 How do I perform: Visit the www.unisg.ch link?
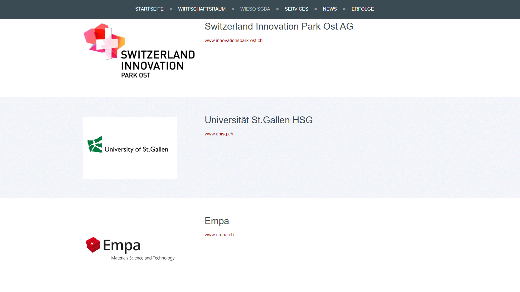pos(219,134)
